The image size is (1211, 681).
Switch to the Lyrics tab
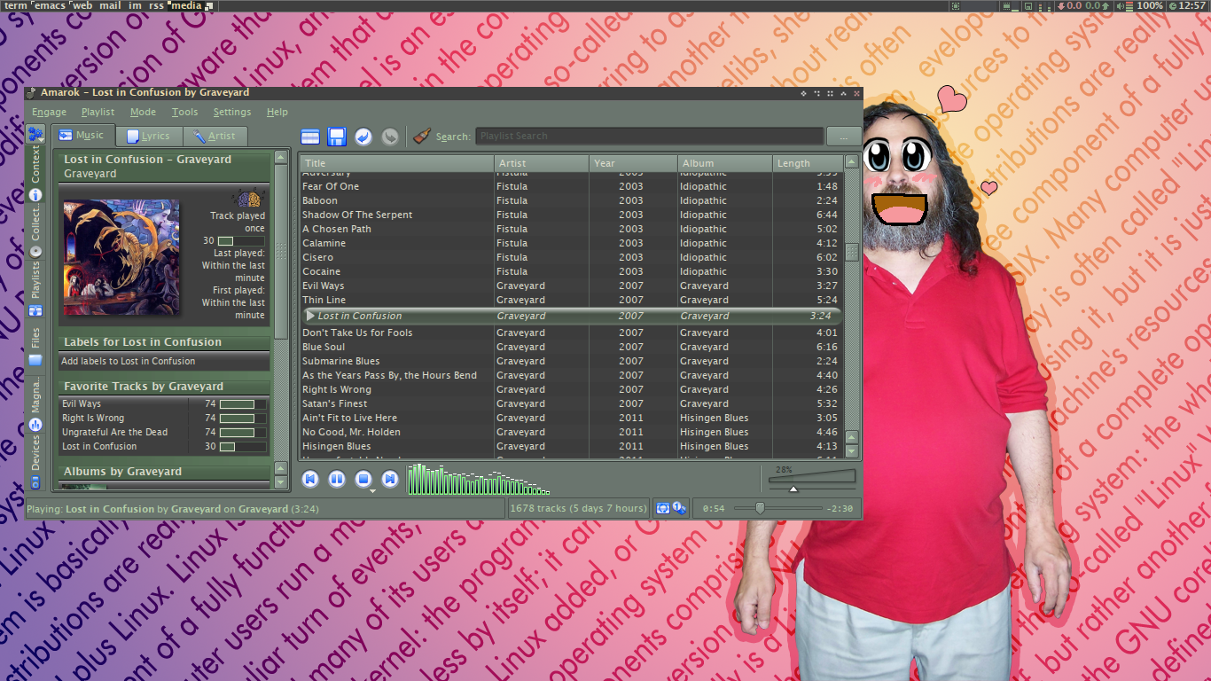[x=148, y=136]
